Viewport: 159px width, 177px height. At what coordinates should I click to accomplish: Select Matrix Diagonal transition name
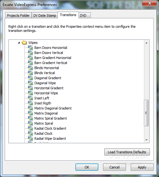pyautogui.click(x=46, y=113)
